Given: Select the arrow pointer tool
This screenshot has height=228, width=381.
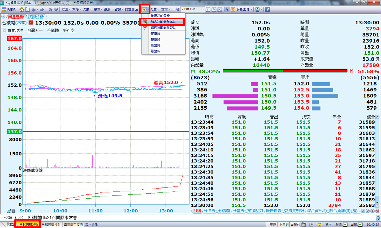Looking at the screenshot, I should (x=227, y=10).
